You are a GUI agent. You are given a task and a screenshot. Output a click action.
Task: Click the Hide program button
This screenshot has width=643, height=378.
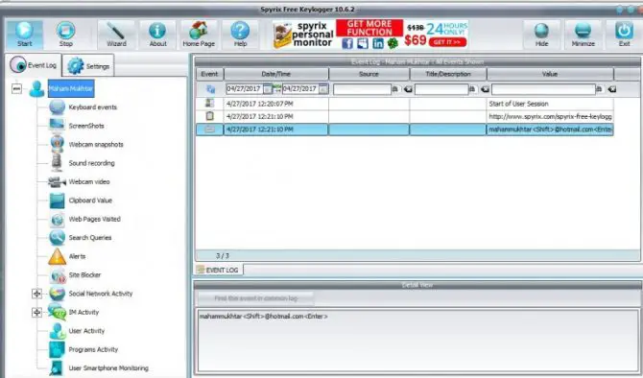[x=541, y=35]
